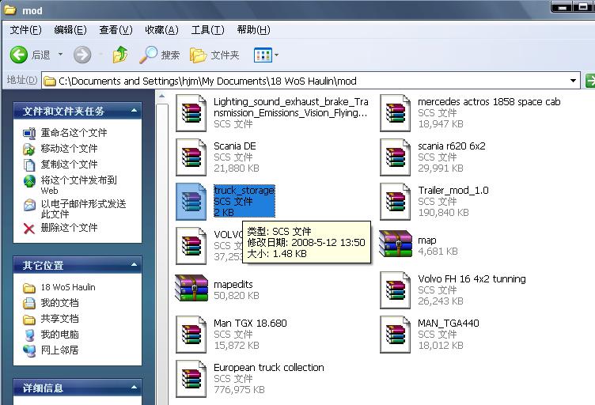Select the European truck collection file icon

(191, 378)
